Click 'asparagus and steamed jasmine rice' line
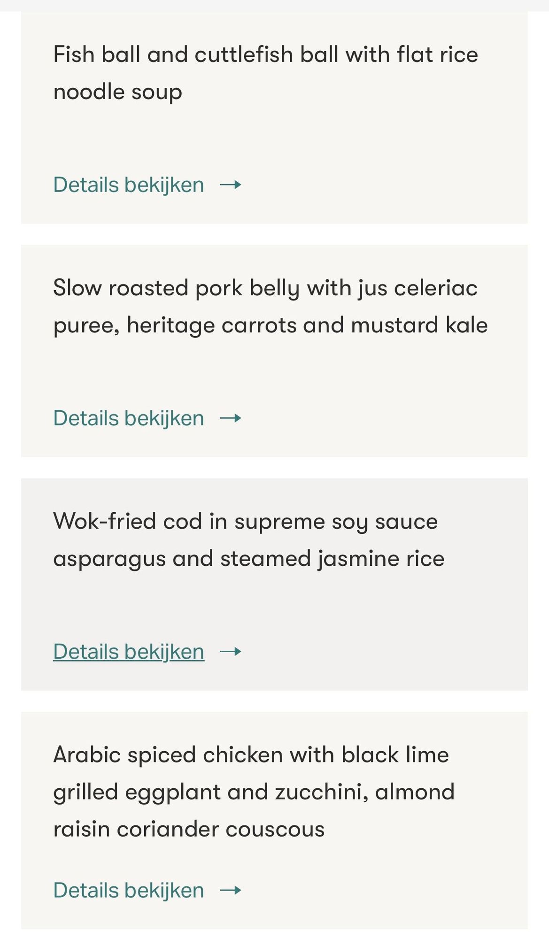Screen dimensions: 549x939 [248, 559]
